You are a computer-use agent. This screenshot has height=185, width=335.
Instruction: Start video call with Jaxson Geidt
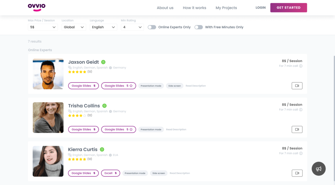tap(297, 86)
